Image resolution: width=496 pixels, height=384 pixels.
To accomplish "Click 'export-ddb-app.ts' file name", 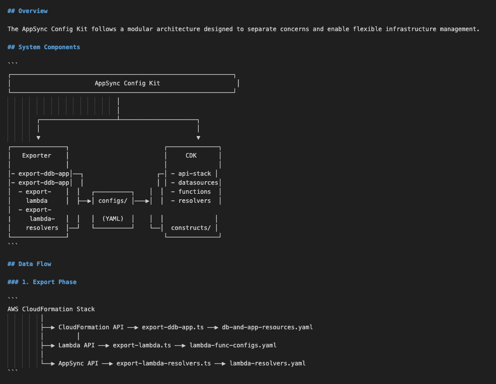I will tap(173, 327).
